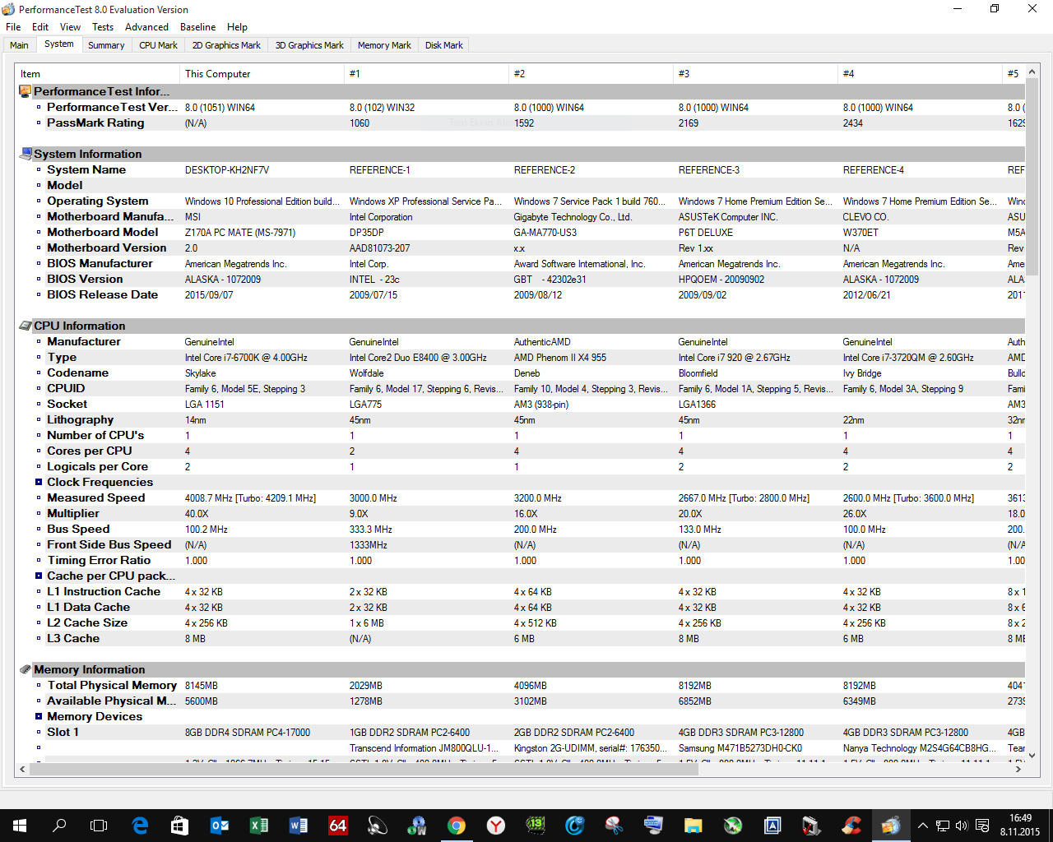Open the View menu
Viewport: 1053px width, 842px height.
click(x=71, y=27)
